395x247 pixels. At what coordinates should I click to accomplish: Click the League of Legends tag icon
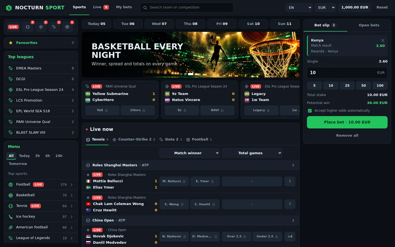coord(11,238)
